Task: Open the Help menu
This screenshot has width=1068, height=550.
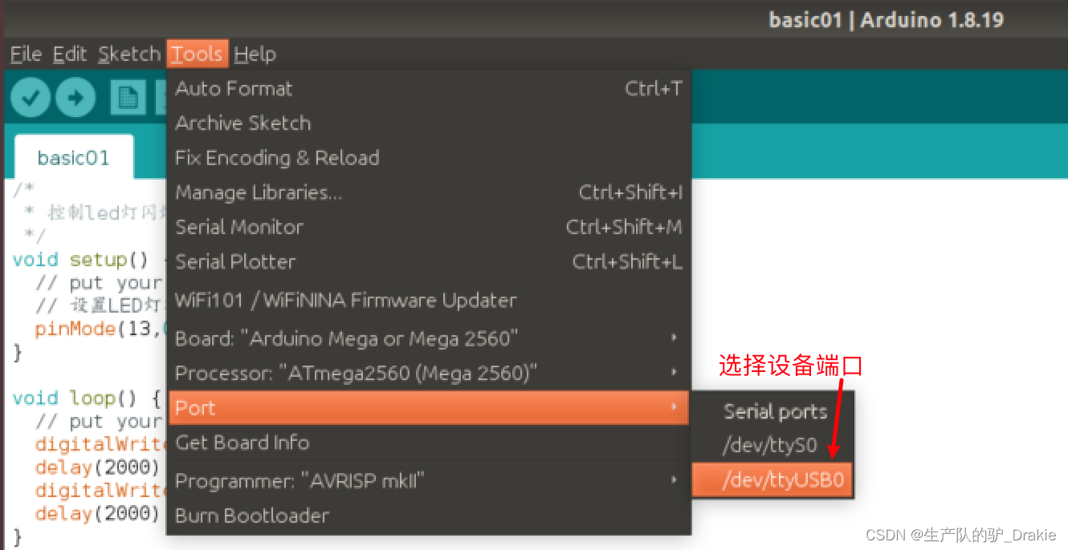Action: point(255,55)
